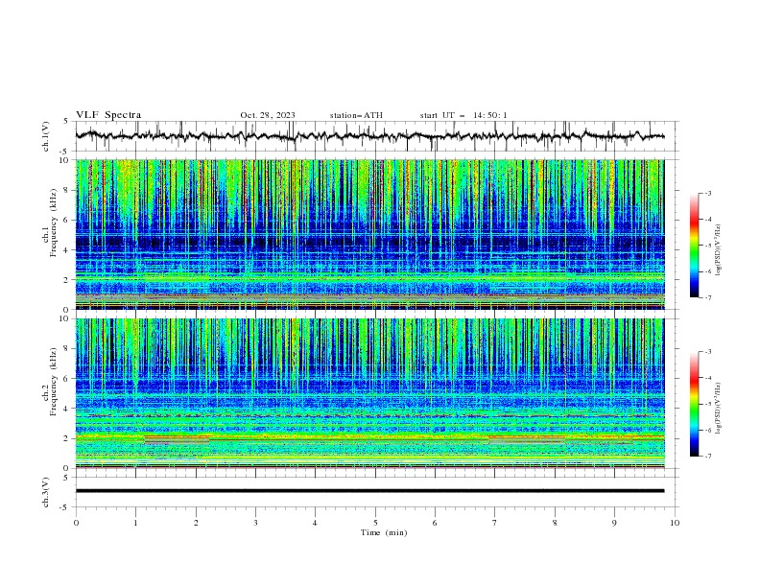
Task: Click the ch.2 color bar 'log(PSD)(V²/Hz)' label
Action: 719,409
